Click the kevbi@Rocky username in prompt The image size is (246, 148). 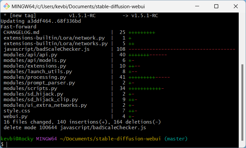[x=18, y=138]
